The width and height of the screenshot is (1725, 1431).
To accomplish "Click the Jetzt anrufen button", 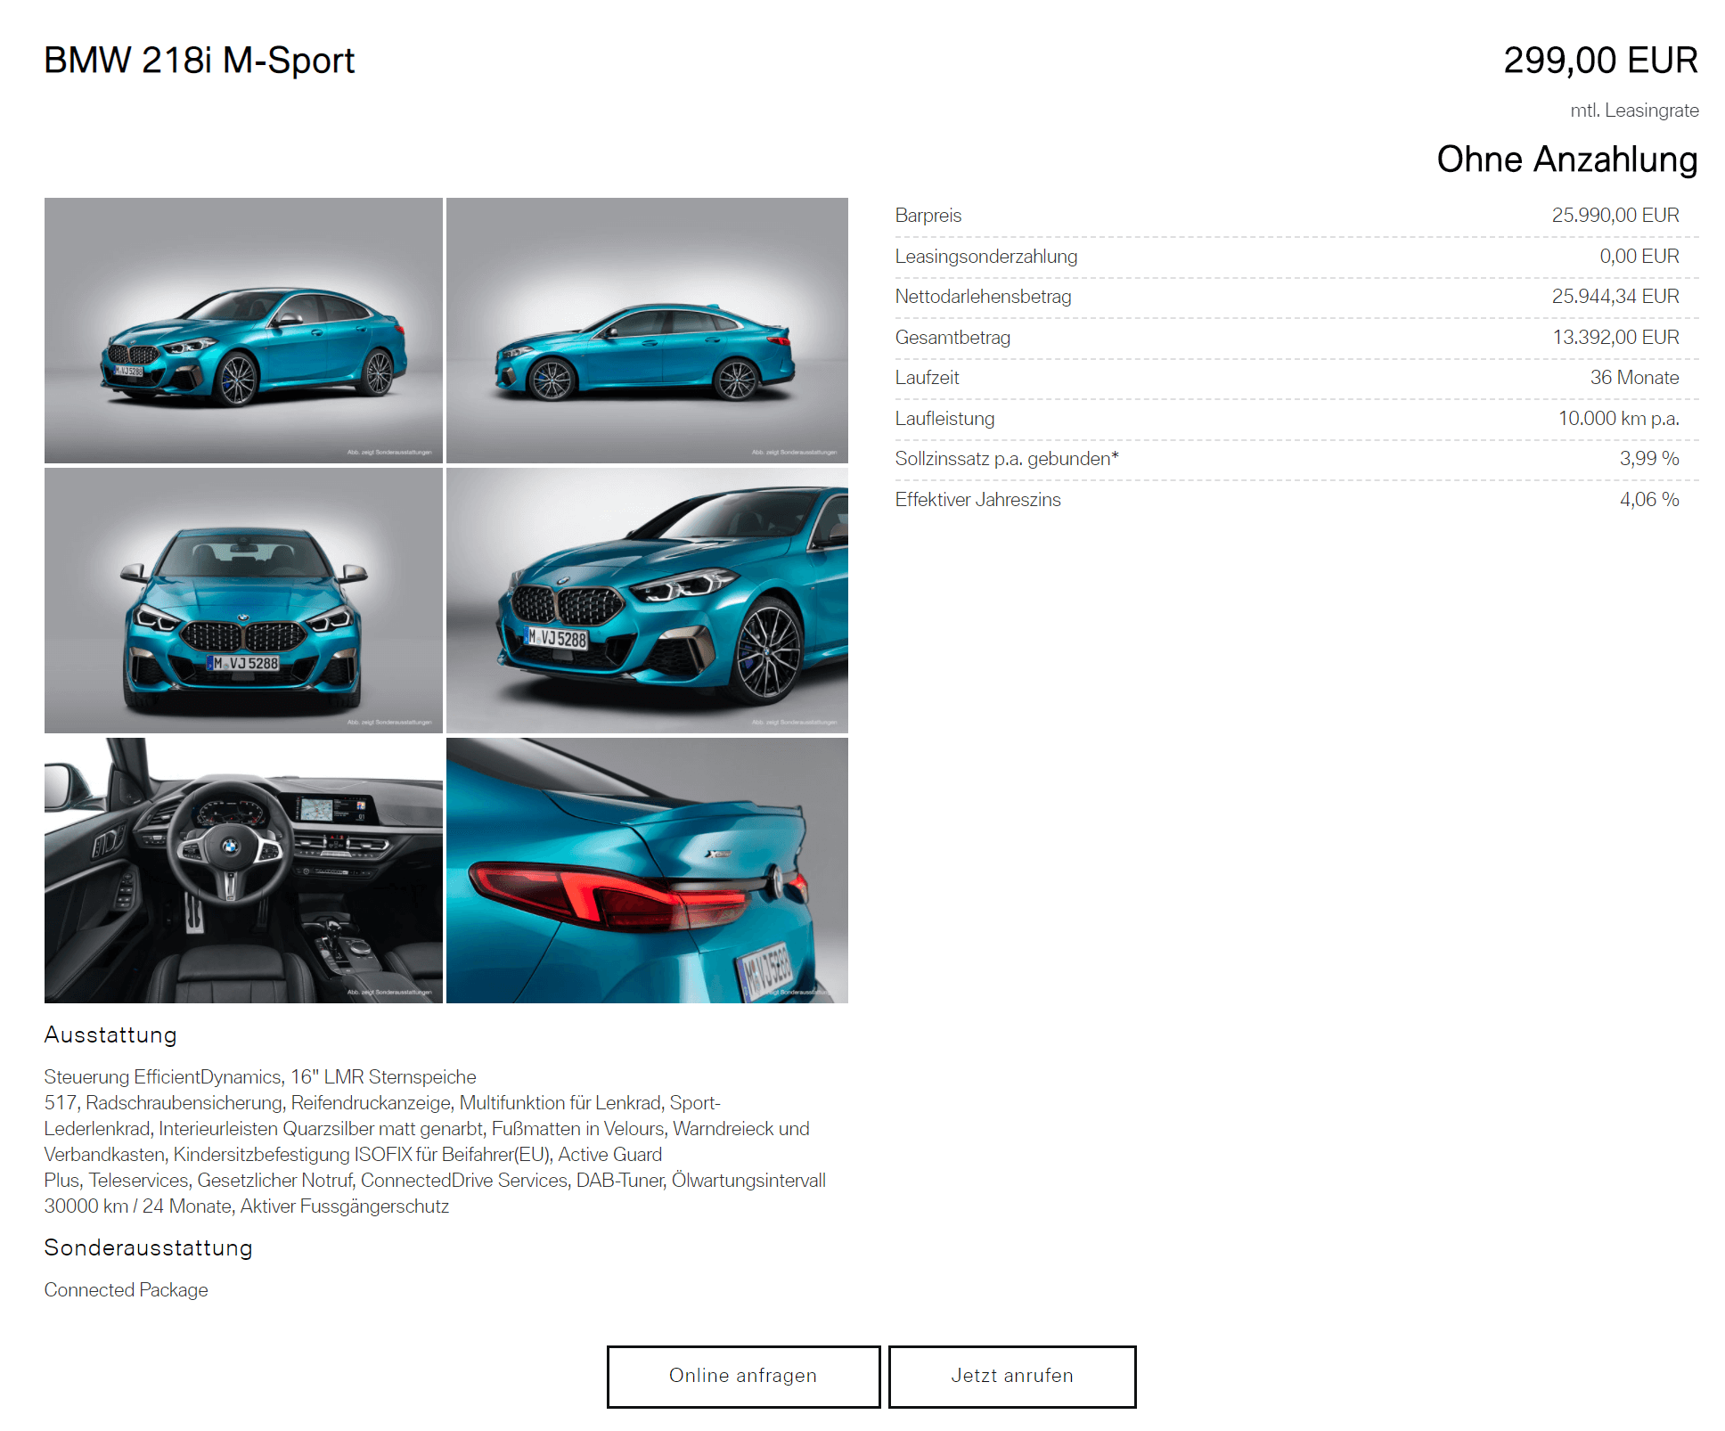I will [x=1012, y=1377].
